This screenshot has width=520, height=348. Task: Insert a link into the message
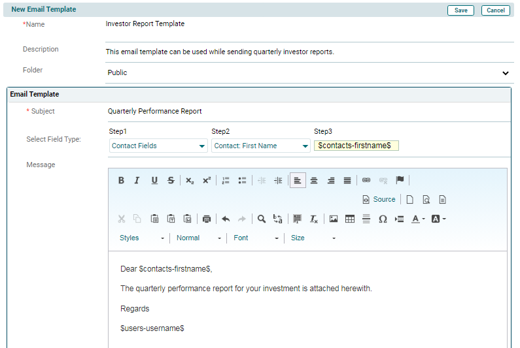pos(366,181)
